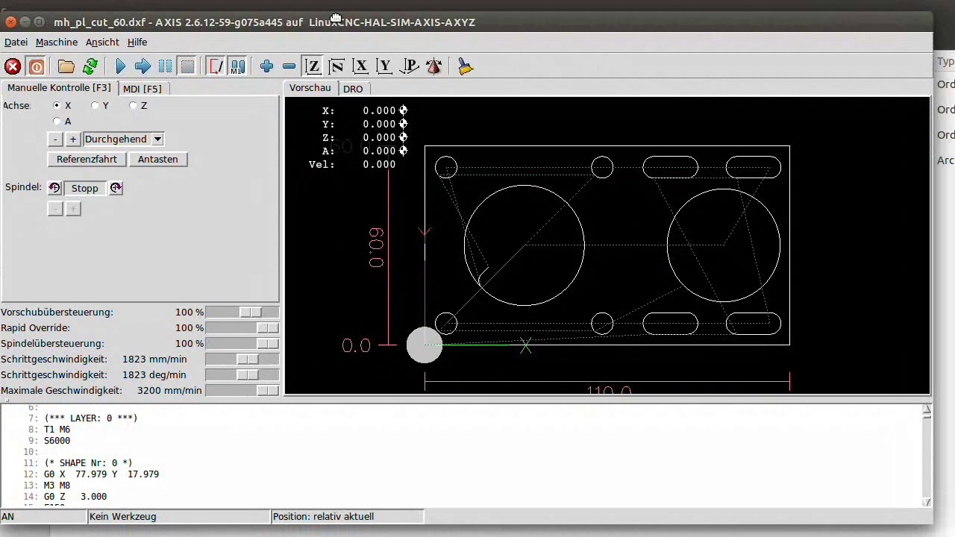The image size is (955, 537).
Task: Click the G-code listing scrollbar
Action: click(x=927, y=456)
